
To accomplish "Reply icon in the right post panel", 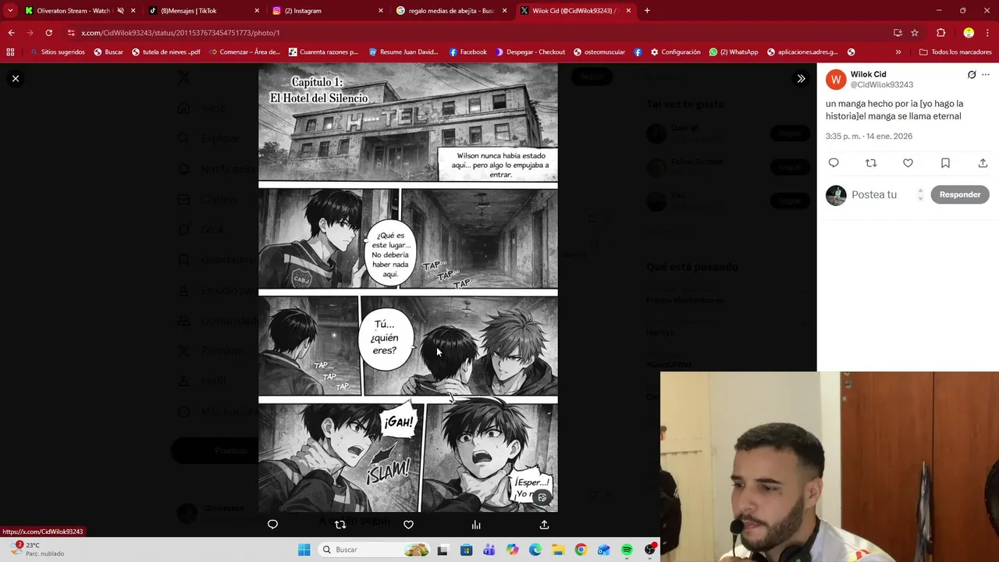I will (x=834, y=163).
